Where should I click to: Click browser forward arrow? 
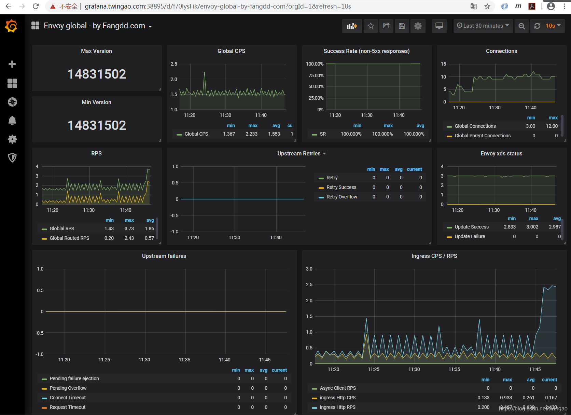tap(22, 6)
